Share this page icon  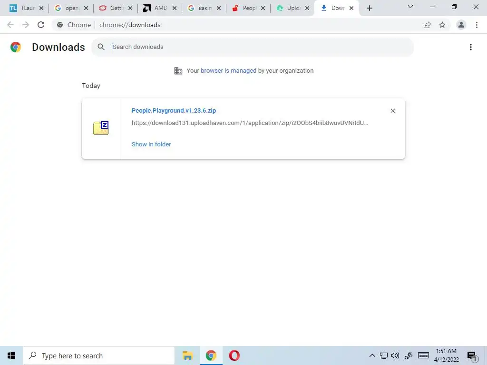[428, 25]
